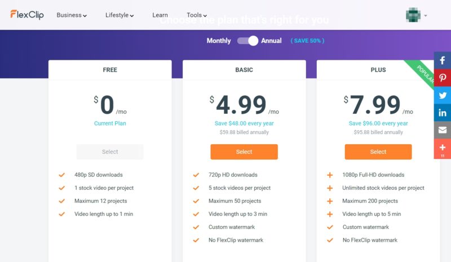Choose Monthly billing label

click(x=219, y=41)
